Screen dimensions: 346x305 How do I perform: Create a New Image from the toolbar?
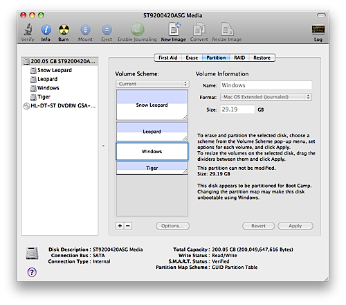[174, 29]
